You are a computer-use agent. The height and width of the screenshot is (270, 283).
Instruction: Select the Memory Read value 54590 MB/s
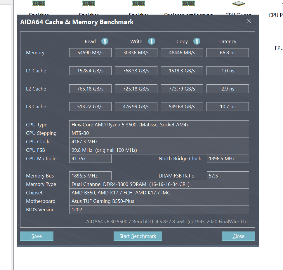[90, 53]
